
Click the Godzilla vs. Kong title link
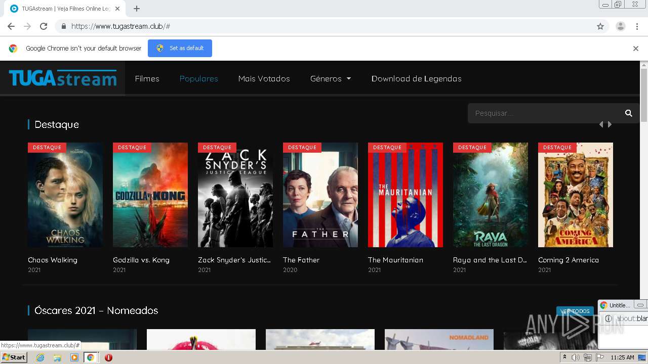coord(141,260)
